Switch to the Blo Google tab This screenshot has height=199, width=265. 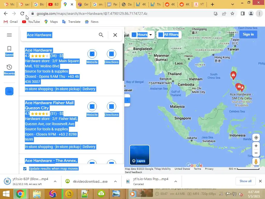coord(39,4)
